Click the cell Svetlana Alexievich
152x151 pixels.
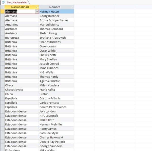(56, 38)
